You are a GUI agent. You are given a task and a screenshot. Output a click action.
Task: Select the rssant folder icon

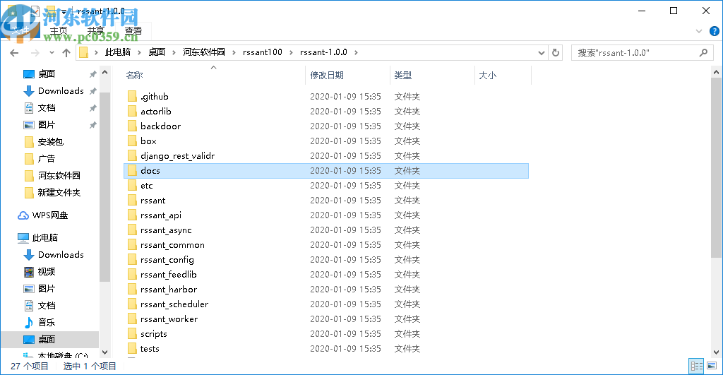[x=132, y=200]
